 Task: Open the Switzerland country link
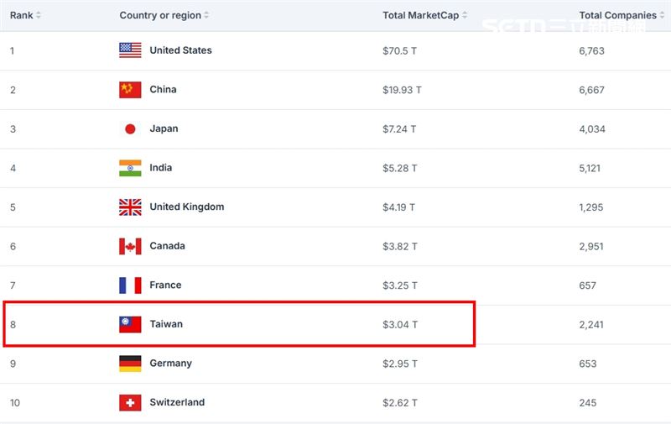(x=177, y=402)
